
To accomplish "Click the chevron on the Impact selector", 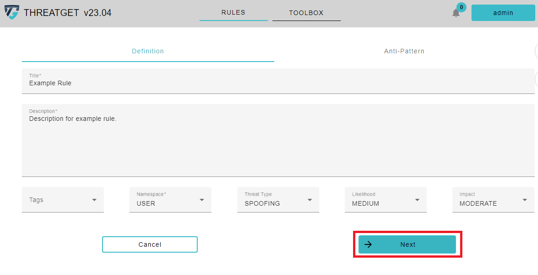I will (x=524, y=199).
